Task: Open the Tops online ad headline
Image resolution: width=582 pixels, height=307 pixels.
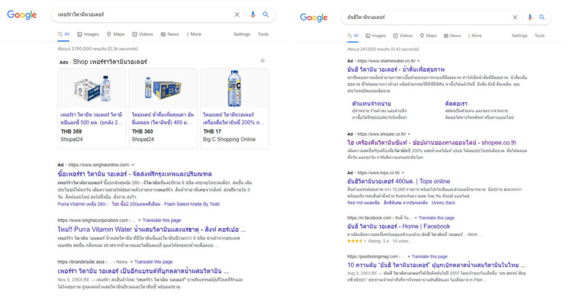Action: coord(398,182)
